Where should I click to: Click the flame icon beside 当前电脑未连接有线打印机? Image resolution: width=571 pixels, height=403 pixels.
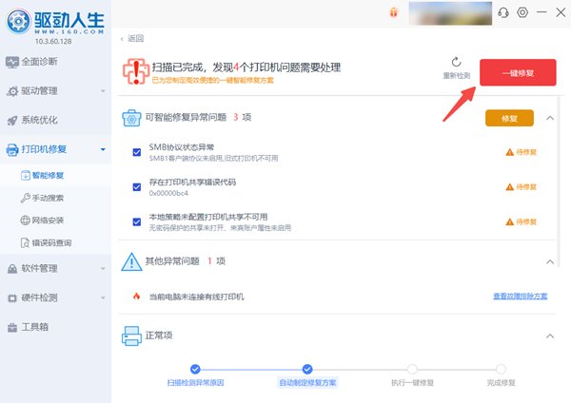point(136,296)
